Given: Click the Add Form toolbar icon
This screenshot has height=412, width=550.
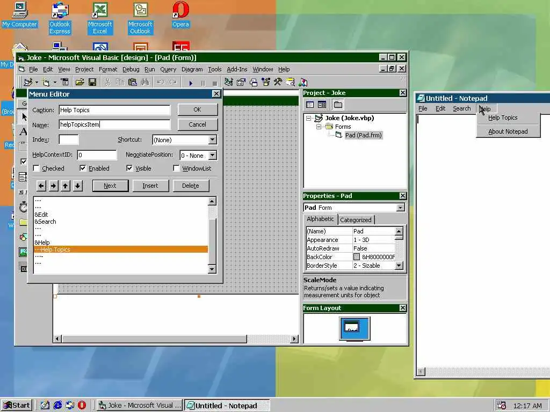Looking at the screenshot, I should click(46, 82).
